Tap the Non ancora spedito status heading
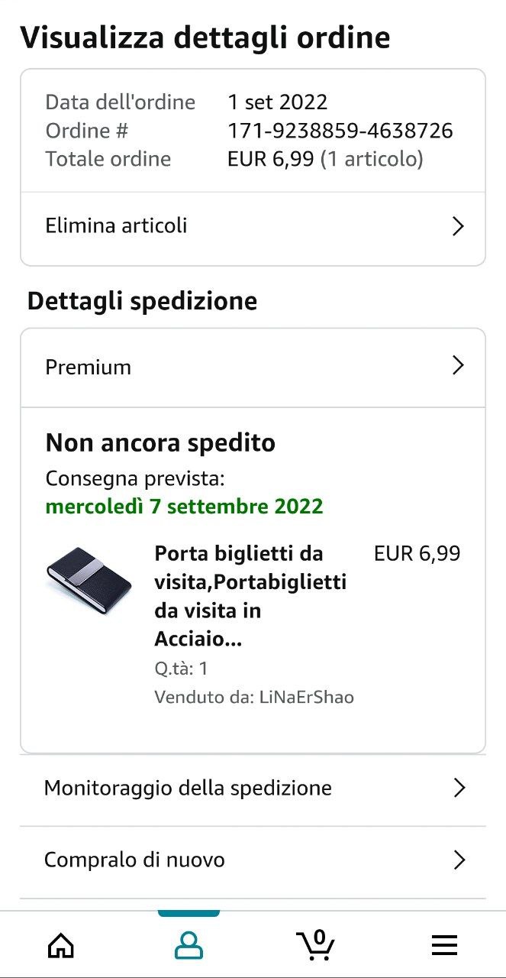The image size is (506, 978). coord(160,442)
